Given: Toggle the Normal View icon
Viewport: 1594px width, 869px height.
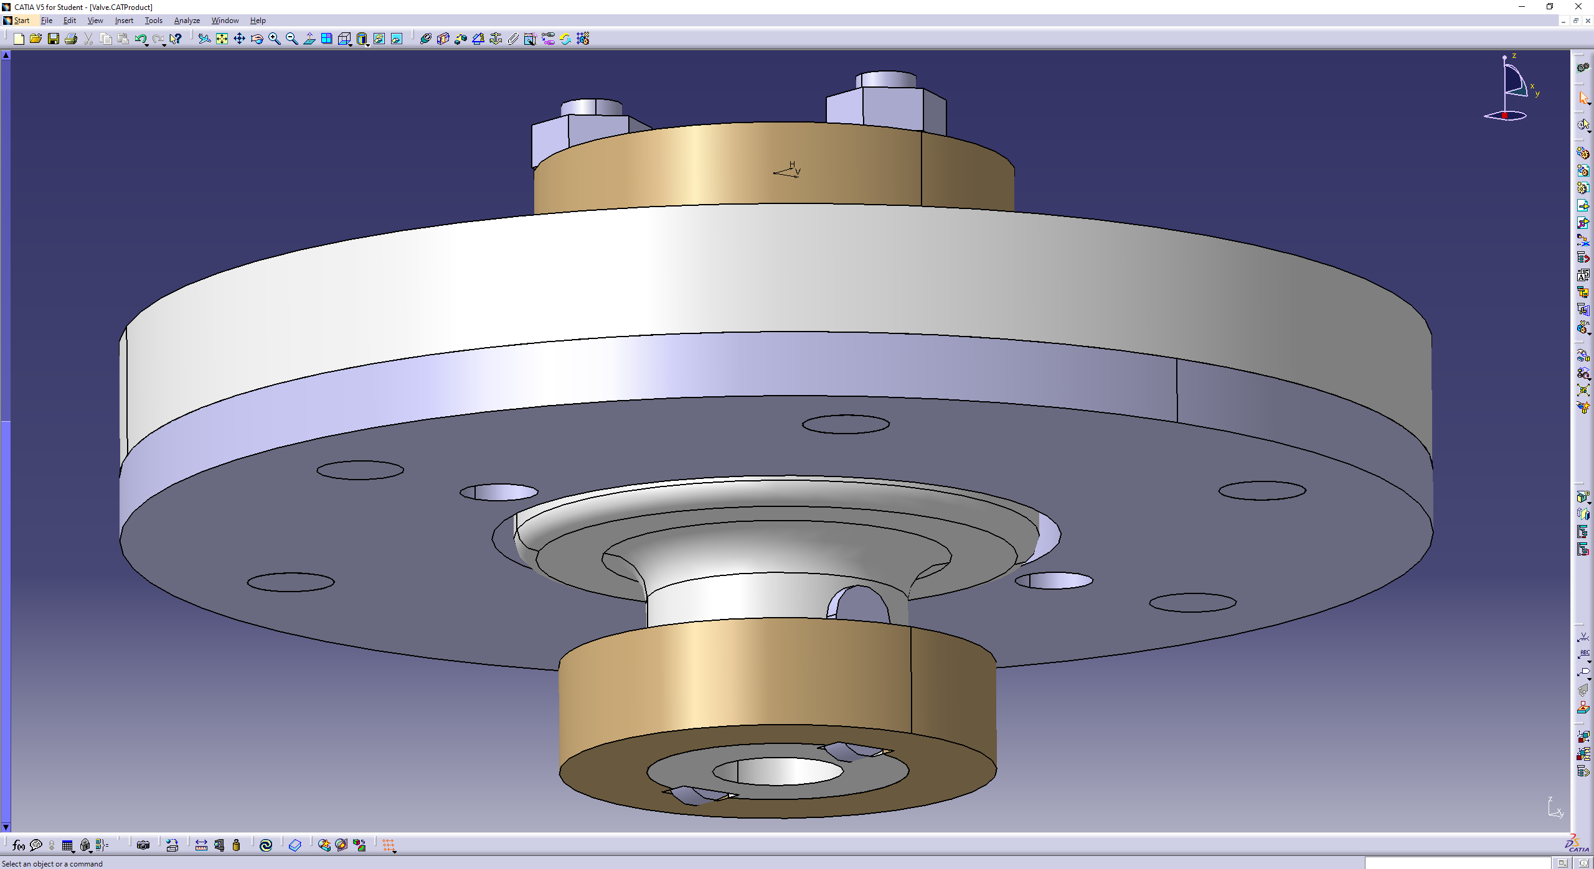Looking at the screenshot, I should 309,39.
